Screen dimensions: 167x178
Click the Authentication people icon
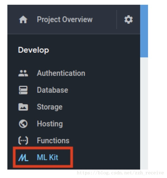23,73
